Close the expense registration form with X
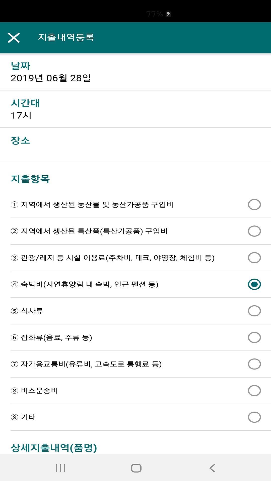271x481 pixels. [x=14, y=38]
